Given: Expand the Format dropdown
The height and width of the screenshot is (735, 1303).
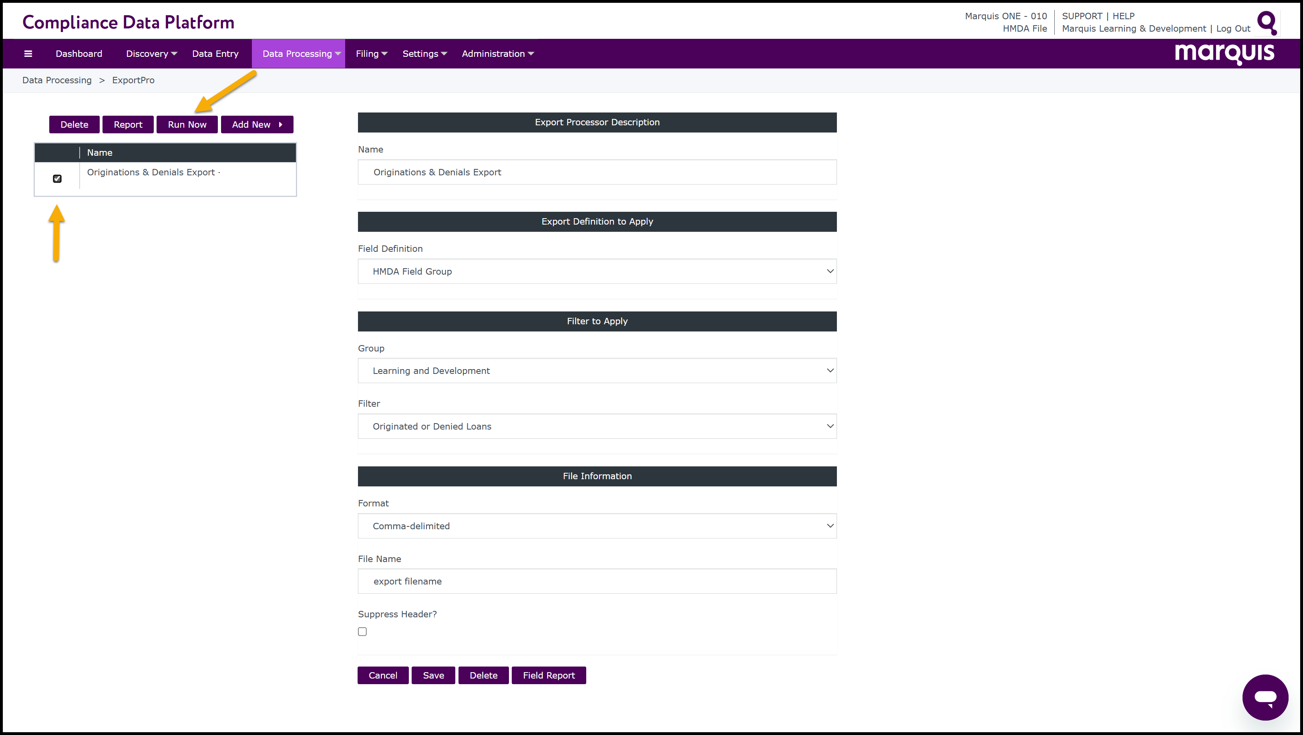Looking at the screenshot, I should 597,526.
